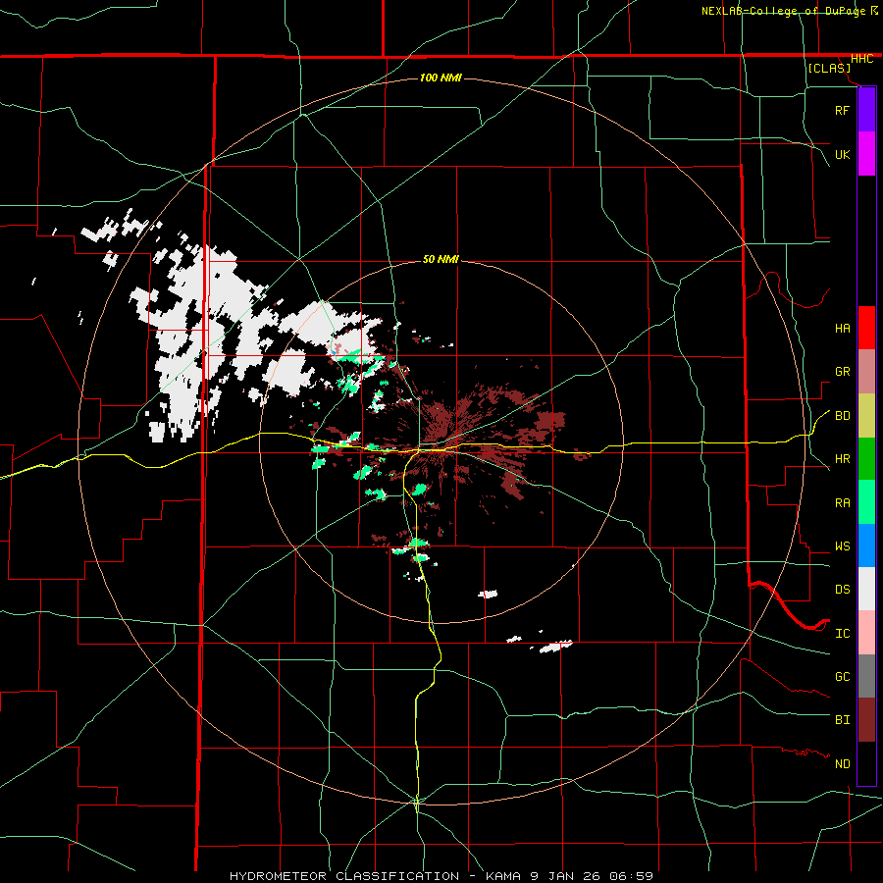The image size is (883, 883).
Task: Click the HA legend label
Action: tap(842, 328)
